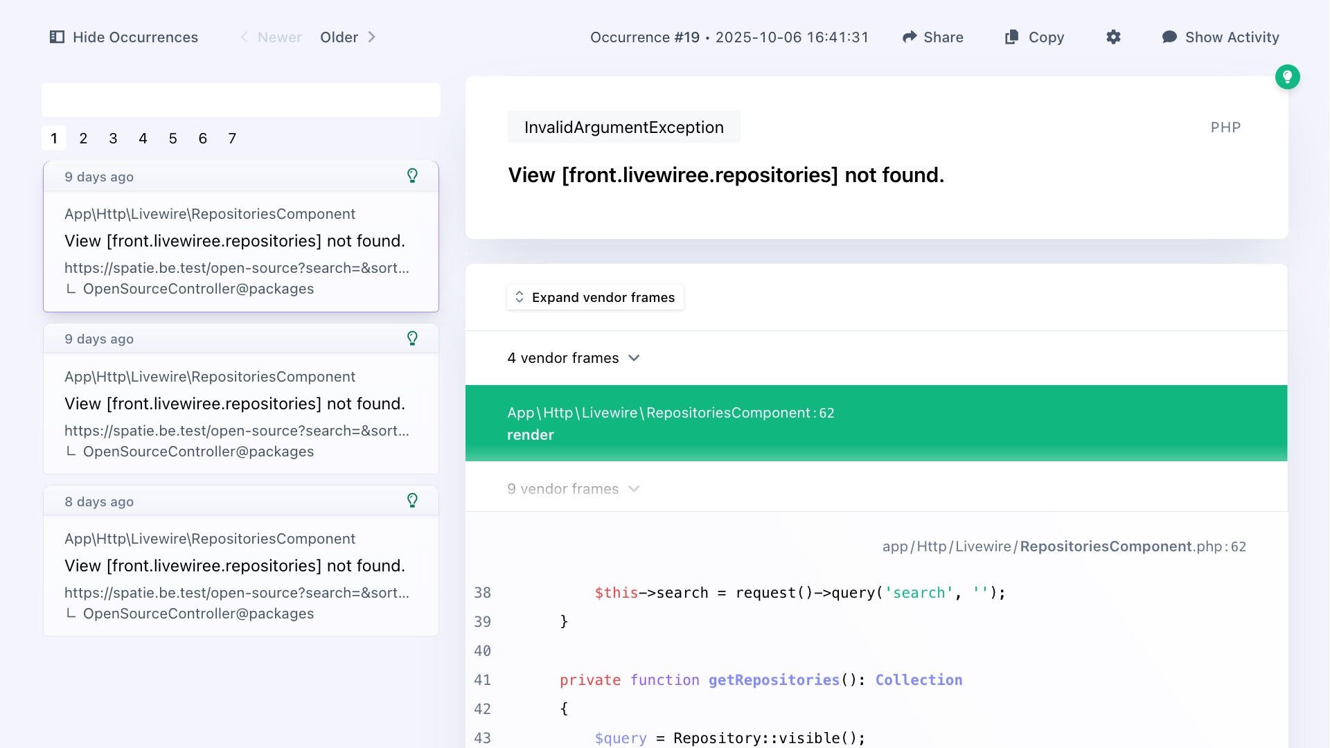1330x748 pixels.
Task: Click the Show Activity speech bubble icon
Action: (x=1170, y=37)
